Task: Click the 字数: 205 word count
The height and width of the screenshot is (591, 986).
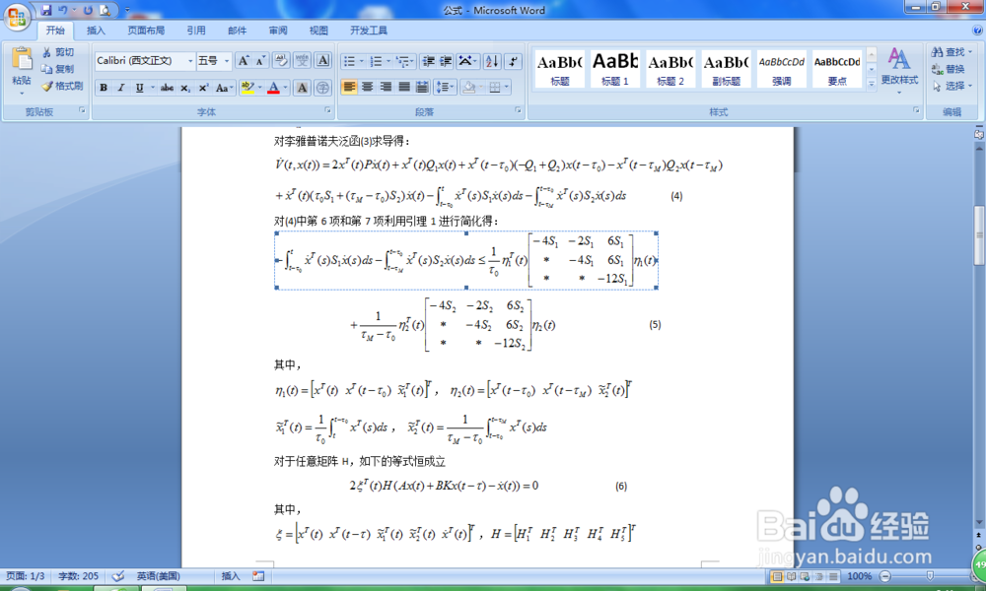Action: tap(78, 576)
